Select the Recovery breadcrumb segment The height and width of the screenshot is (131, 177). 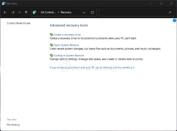(66, 12)
